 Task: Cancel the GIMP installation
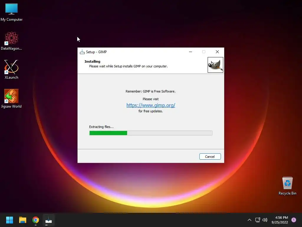(x=210, y=157)
